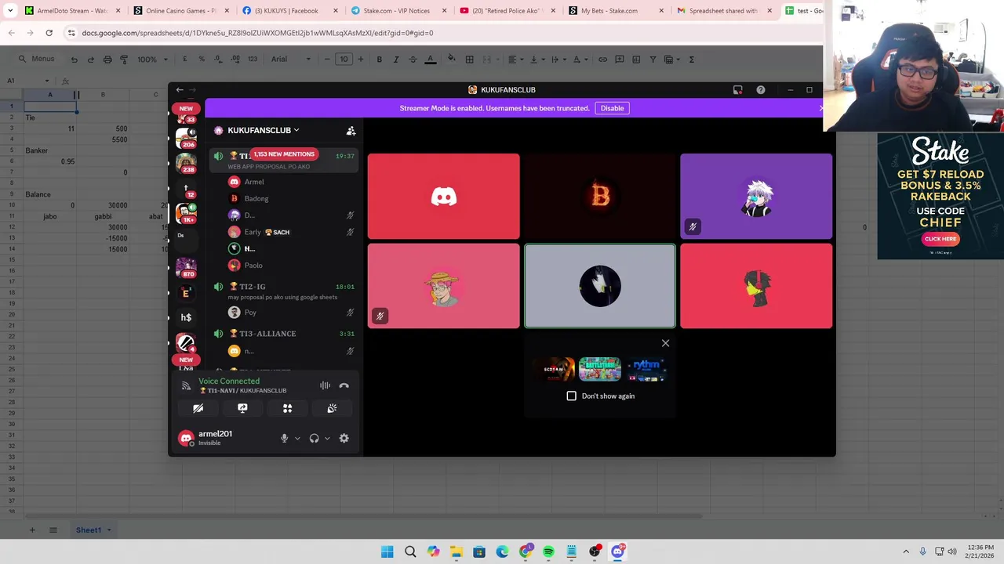Disconnect from voice using the hang-up icon

(344, 385)
